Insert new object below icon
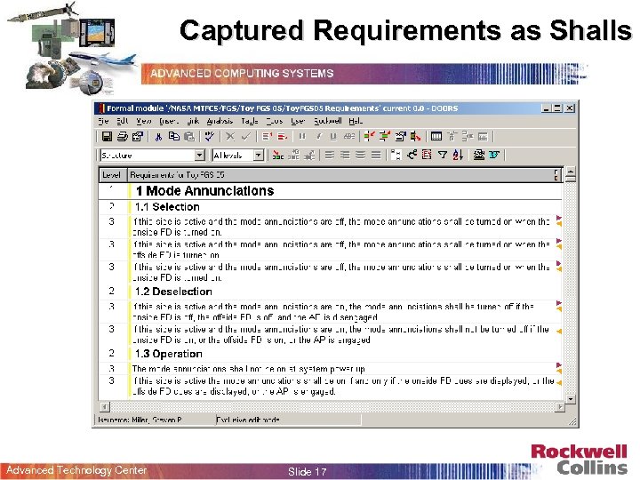Viewport: 640px width, 480px height. [x=283, y=136]
